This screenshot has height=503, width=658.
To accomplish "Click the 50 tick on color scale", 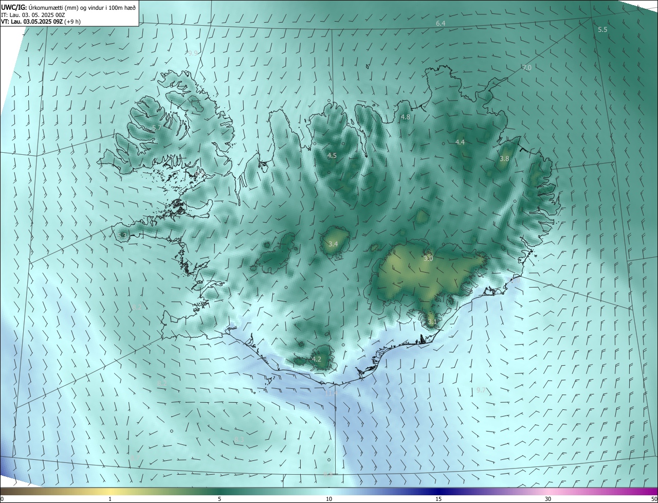I will tap(654, 499).
